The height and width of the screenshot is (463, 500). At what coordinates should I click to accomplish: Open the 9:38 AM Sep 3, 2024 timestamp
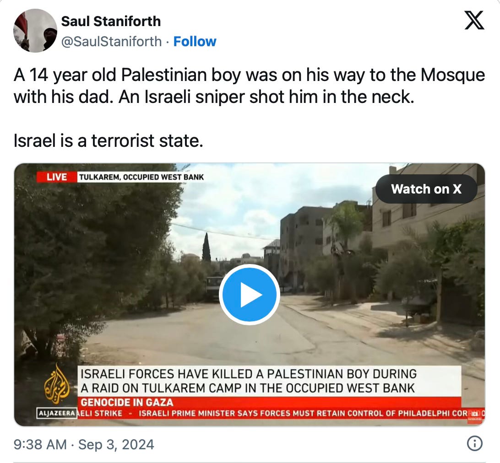click(84, 444)
